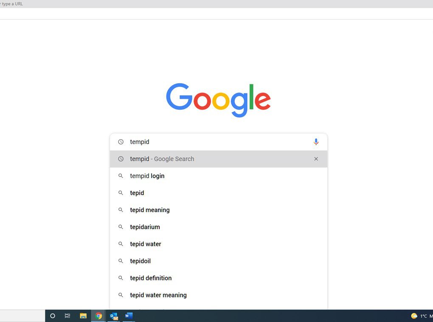This screenshot has width=433, height=322.
Task: Select the "tepid water" suggestion
Action: pyautogui.click(x=146, y=244)
